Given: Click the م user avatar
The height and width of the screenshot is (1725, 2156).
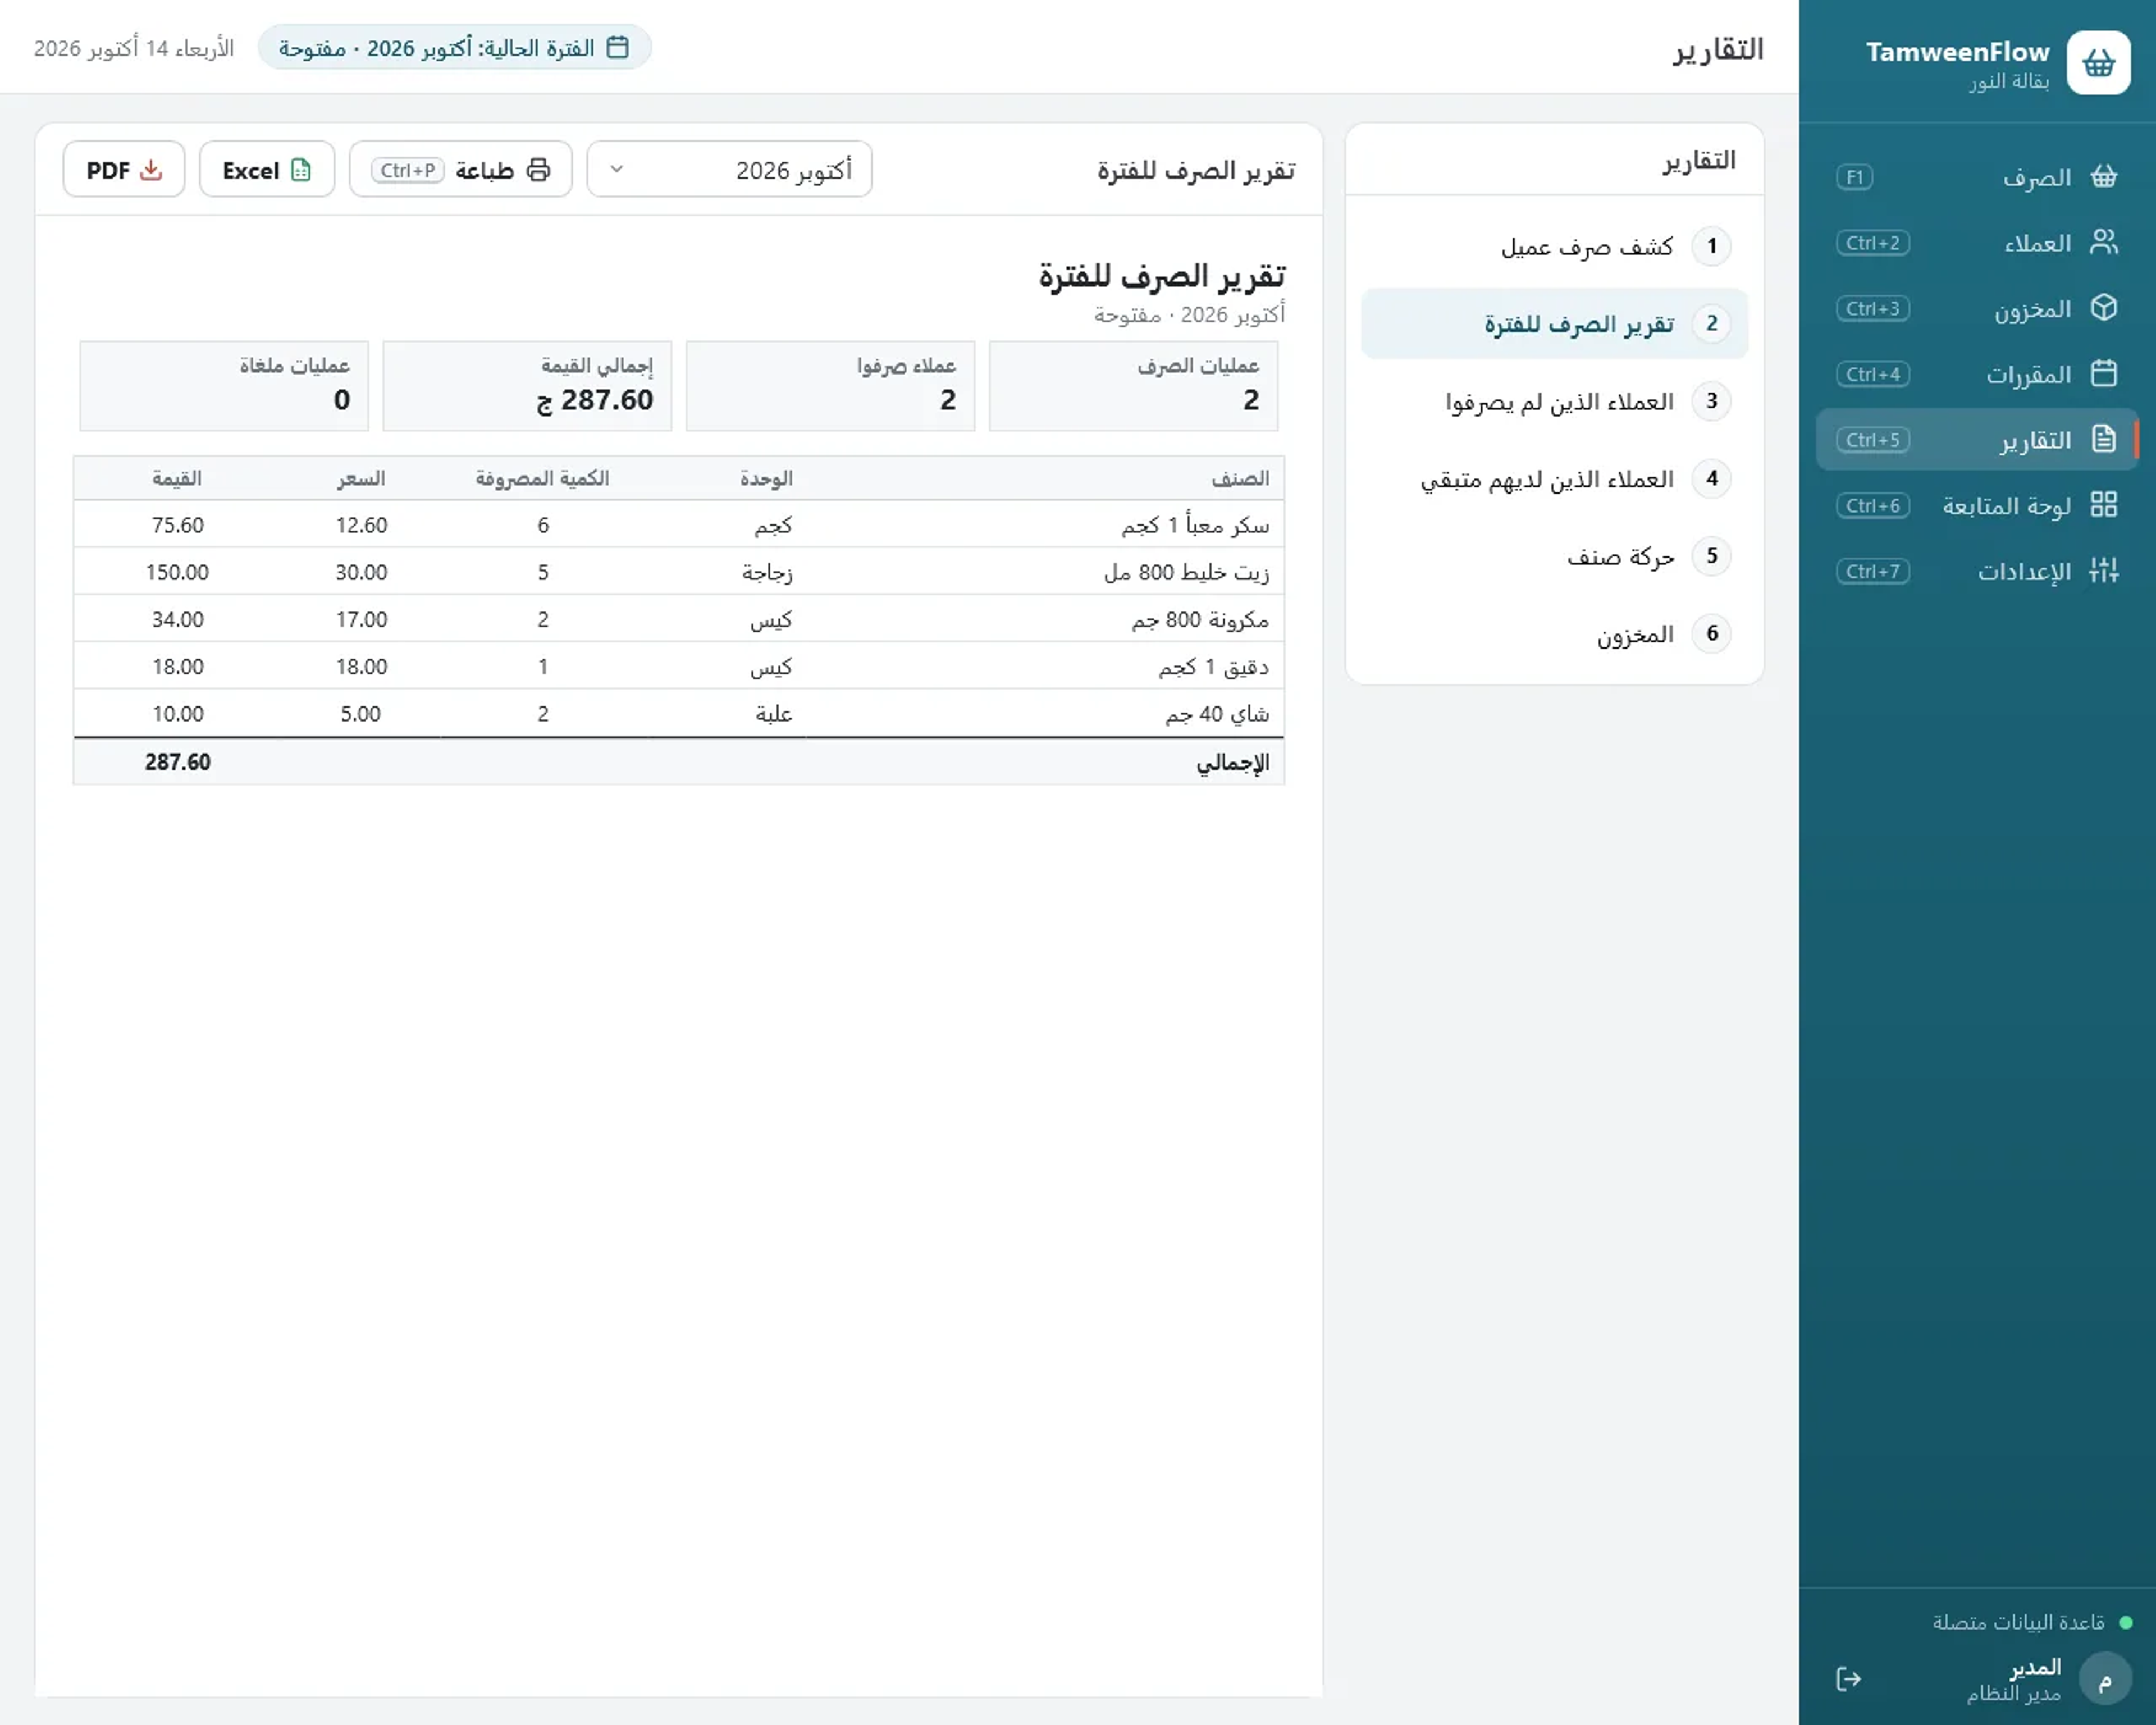Looking at the screenshot, I should 2104,1679.
